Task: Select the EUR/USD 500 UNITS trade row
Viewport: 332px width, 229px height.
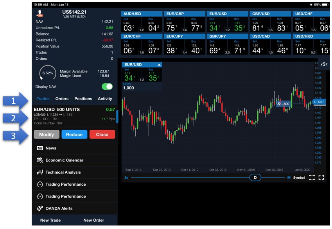Action: coord(74,116)
